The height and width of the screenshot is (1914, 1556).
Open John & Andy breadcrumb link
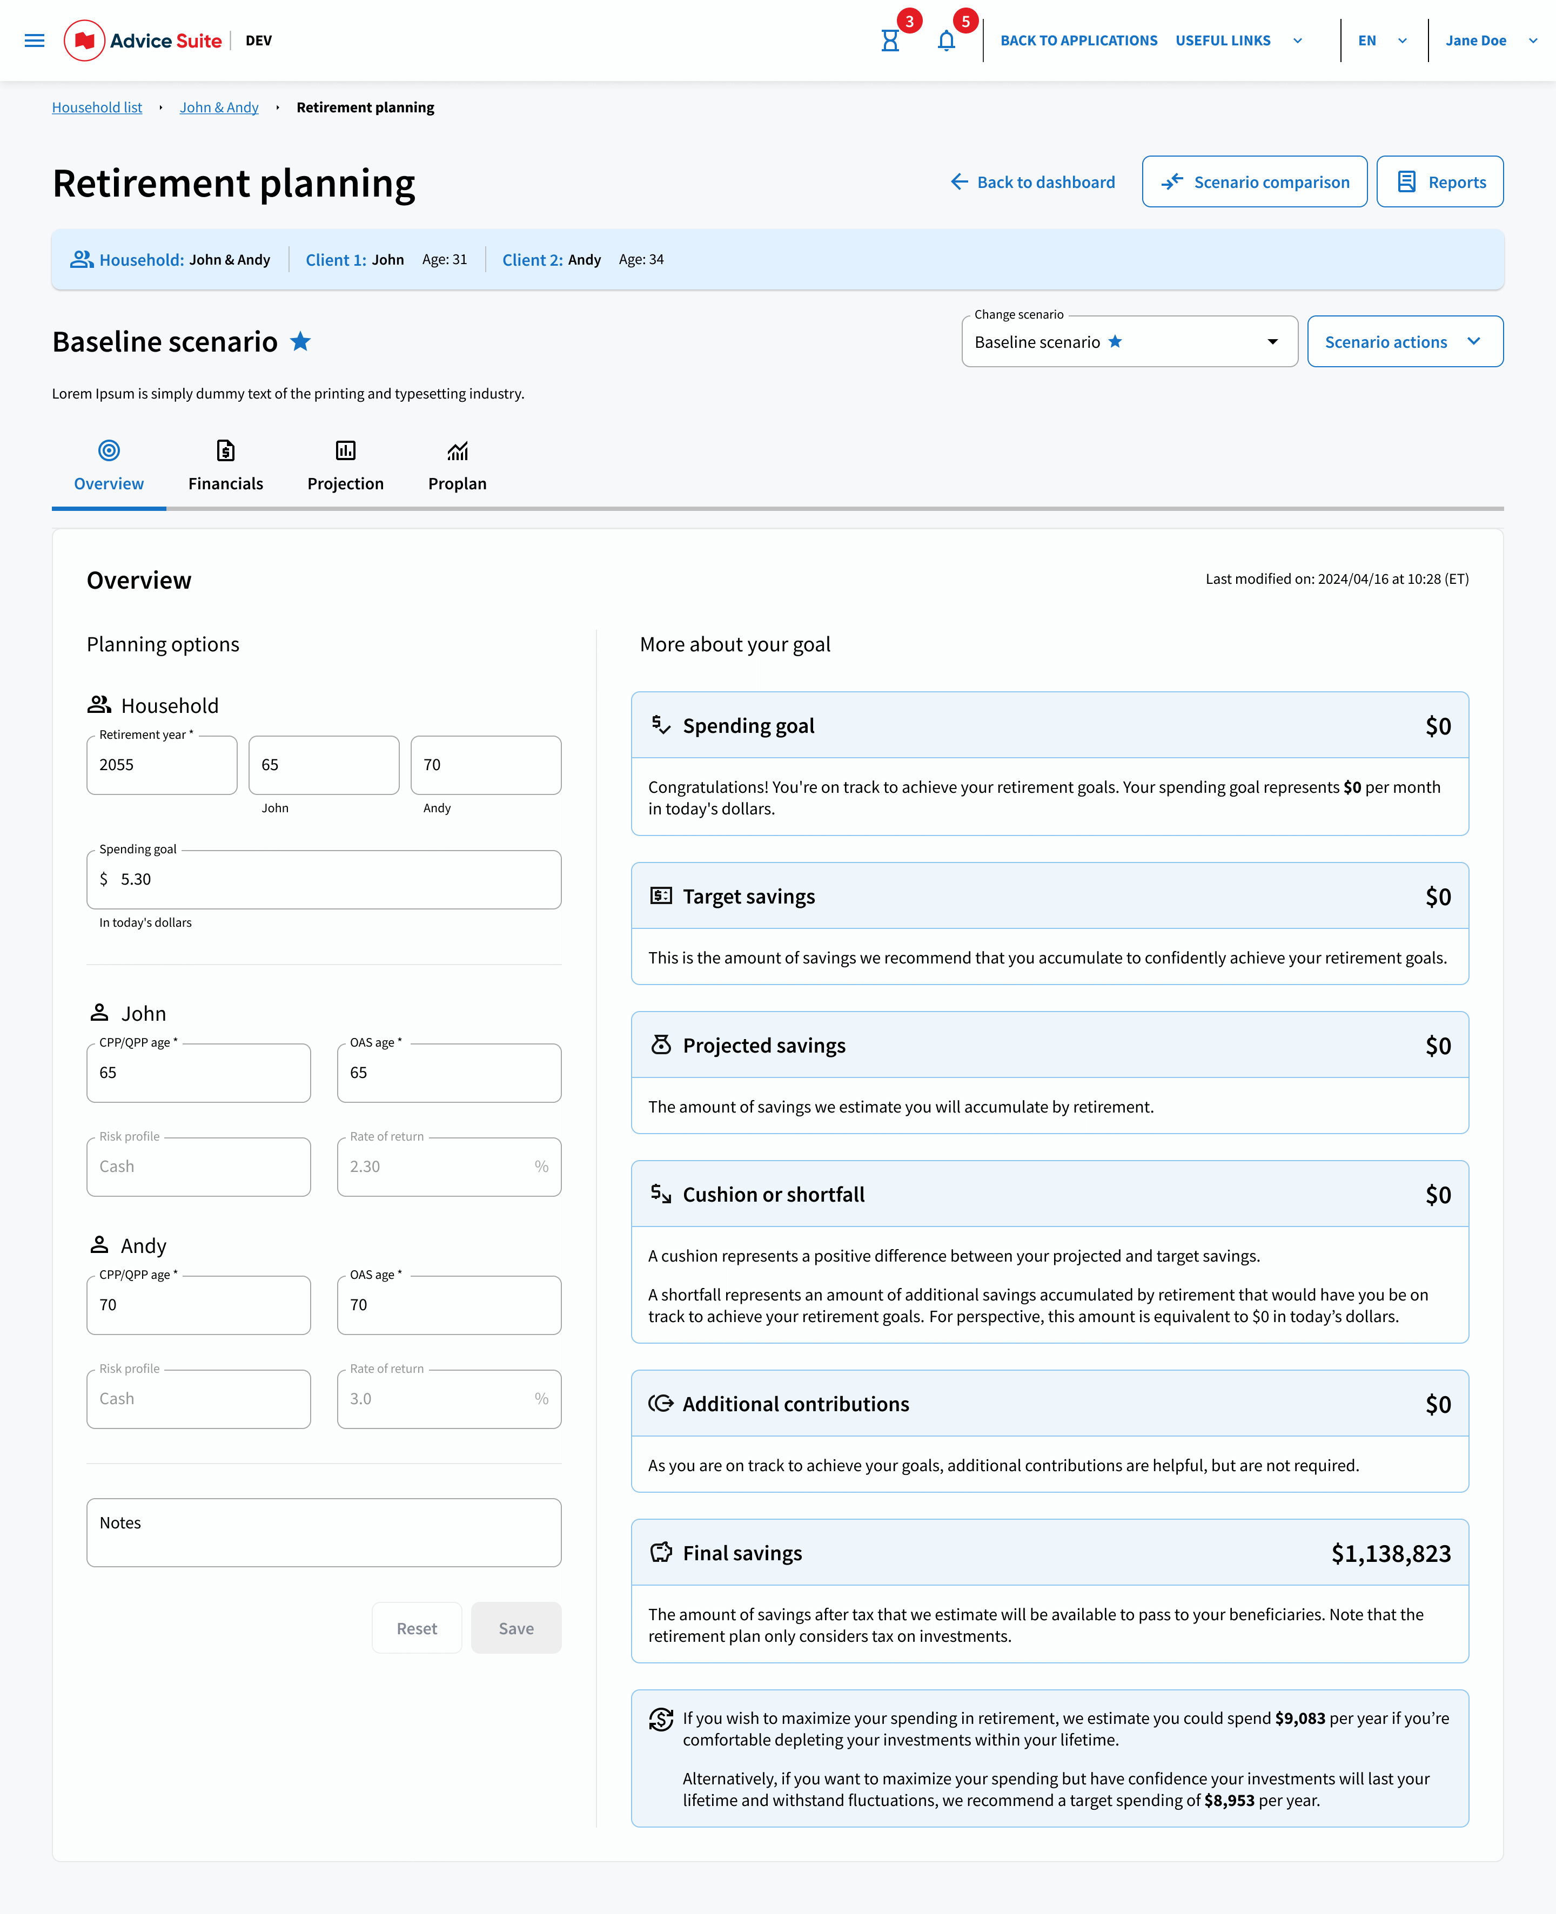(x=219, y=107)
